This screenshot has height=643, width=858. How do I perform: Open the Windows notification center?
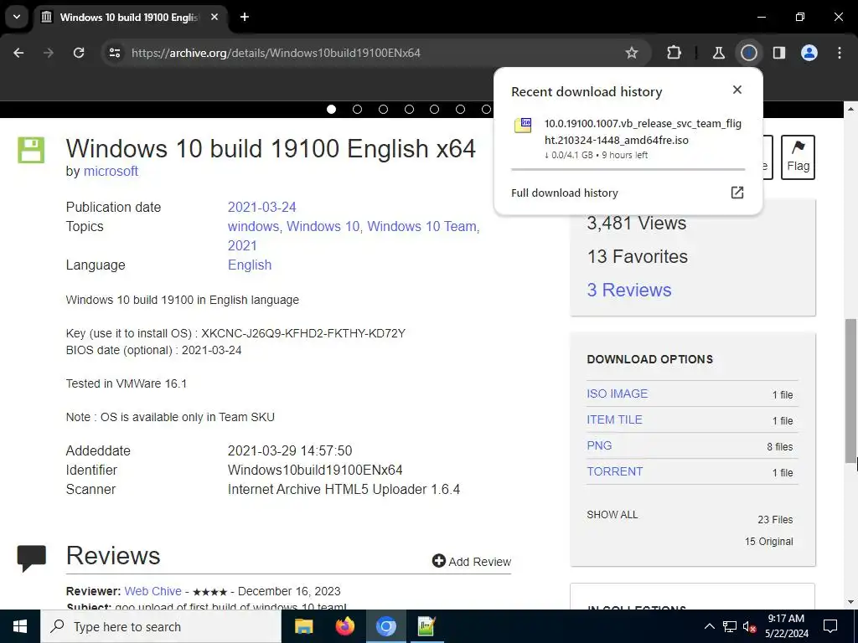830,626
